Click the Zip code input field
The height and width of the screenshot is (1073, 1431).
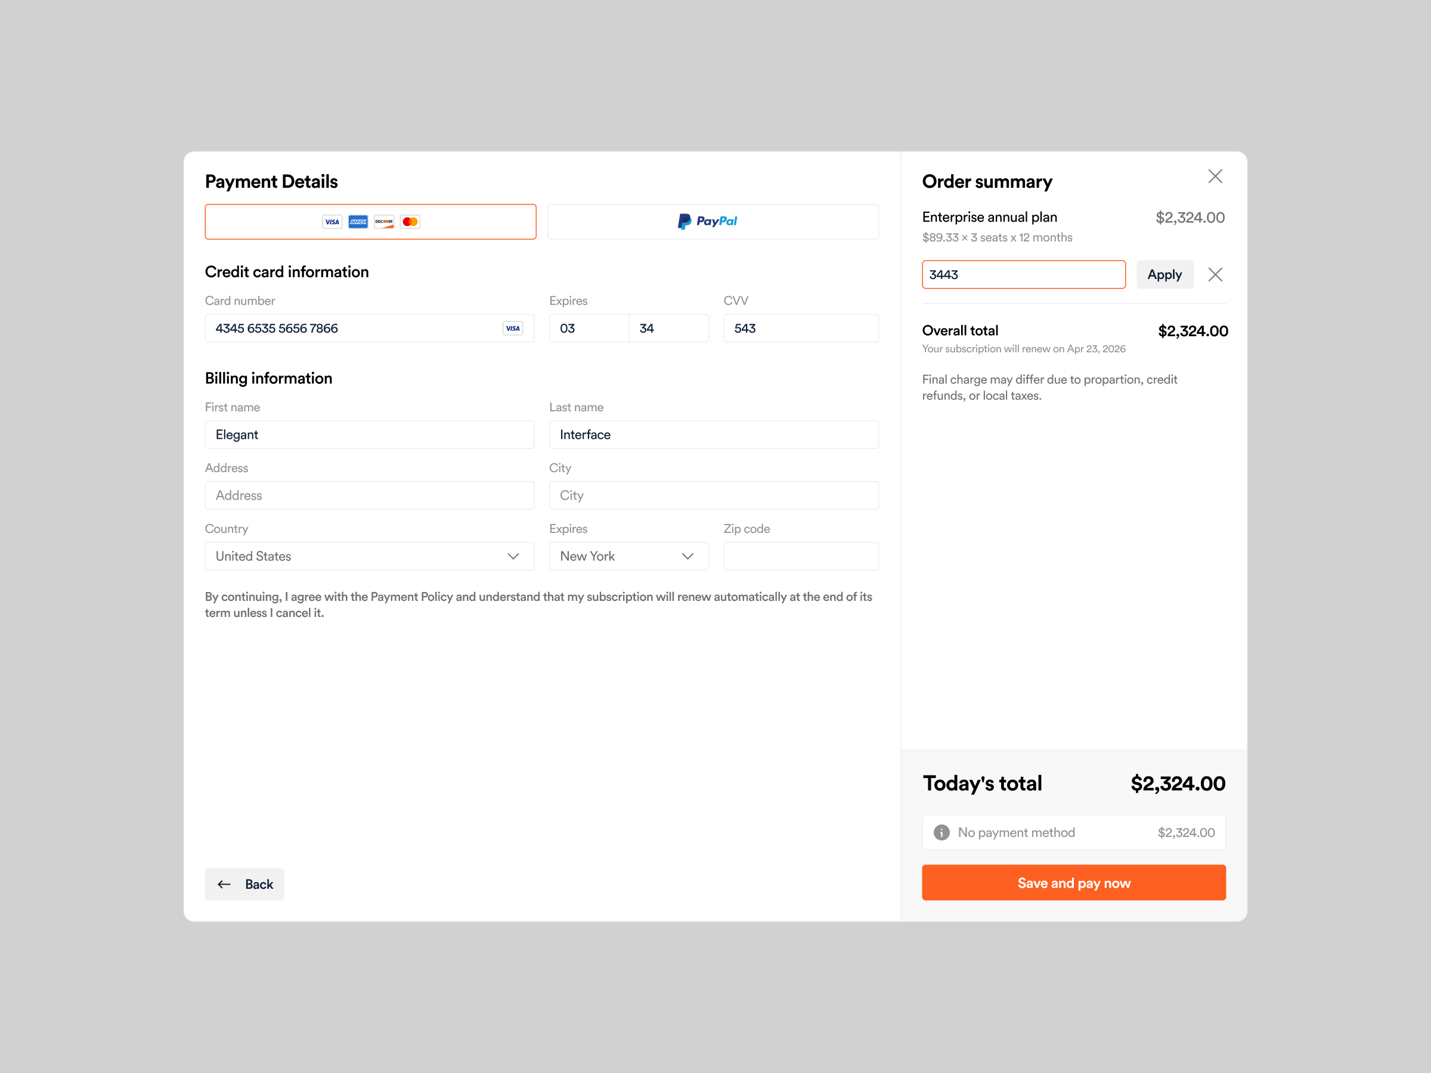800,556
